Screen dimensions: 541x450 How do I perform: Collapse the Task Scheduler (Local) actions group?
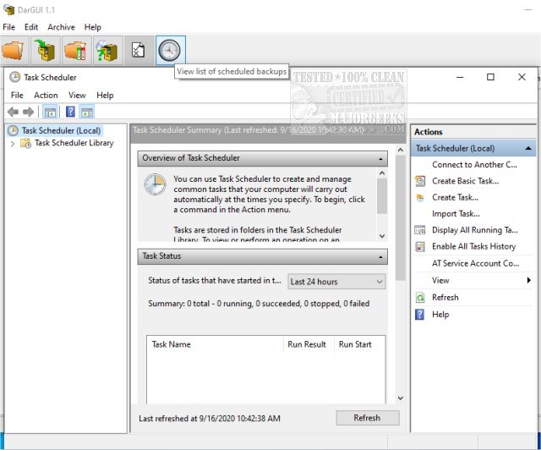(527, 148)
